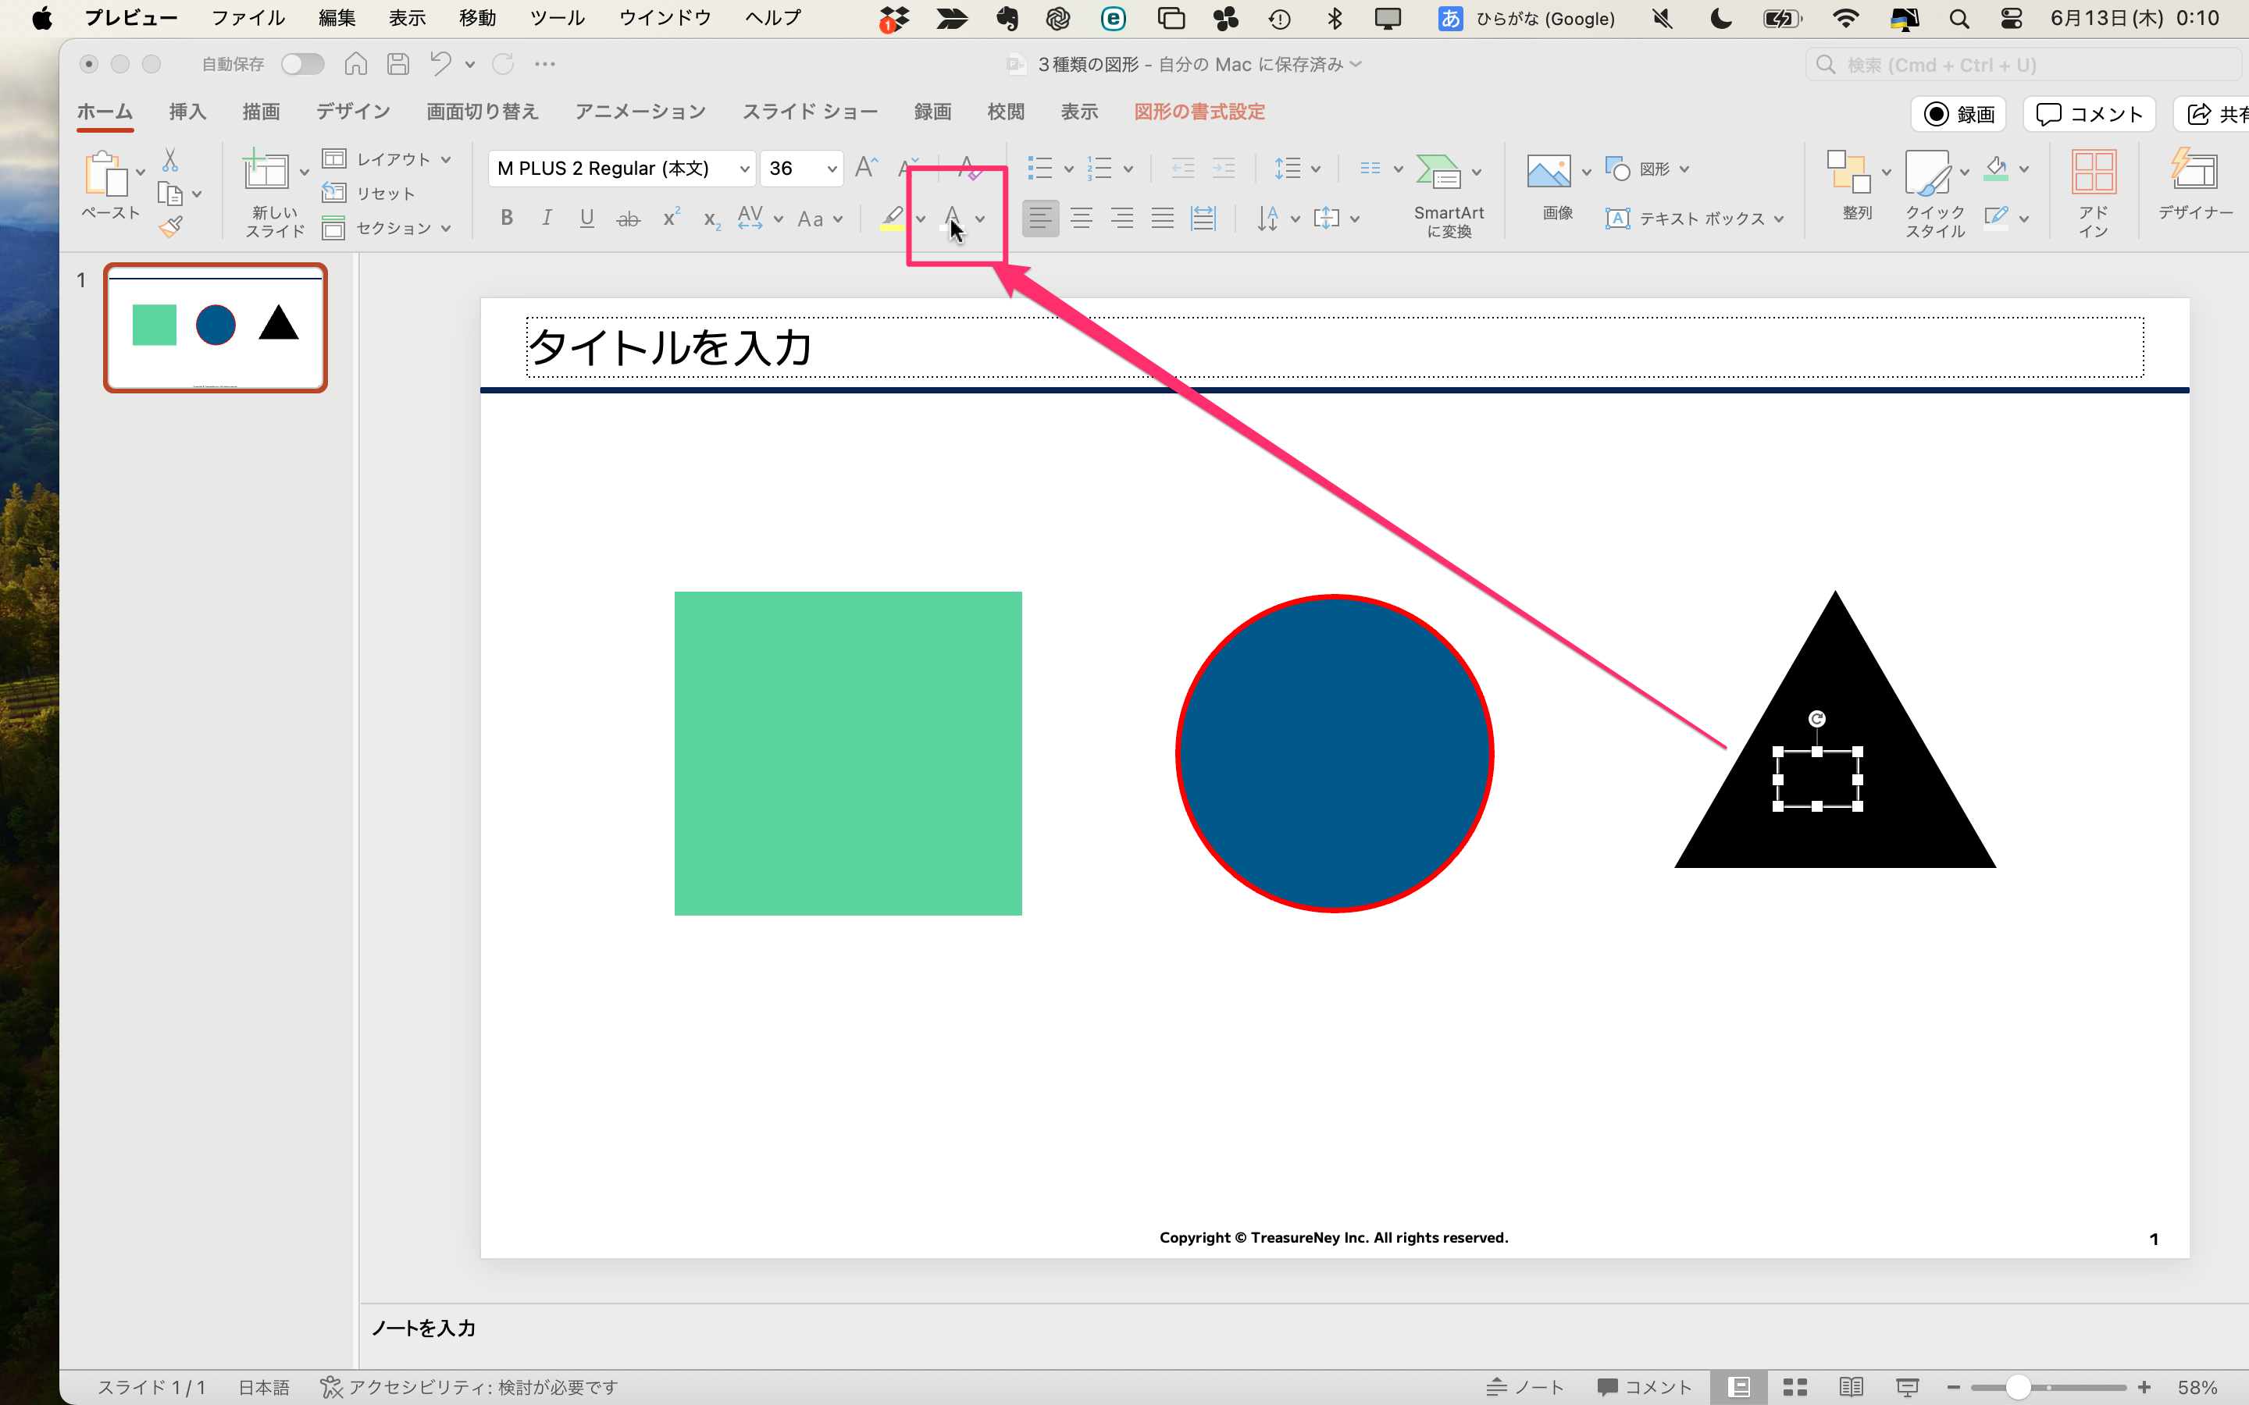Open Spotlight search in menu bar
The image size is (2249, 1405).
[x=1959, y=19]
